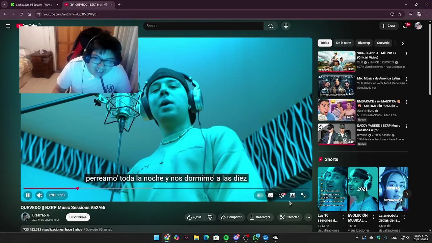Pause the video playback
The image size is (432, 243).
tap(28, 195)
